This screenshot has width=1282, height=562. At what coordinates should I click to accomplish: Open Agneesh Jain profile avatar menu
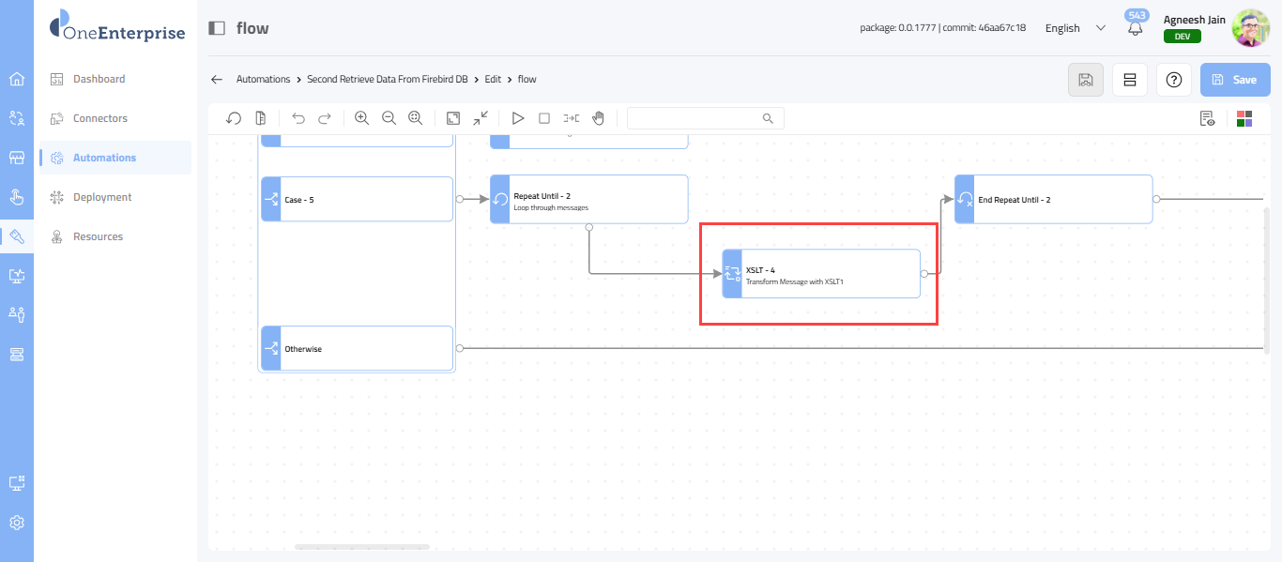coord(1250,28)
